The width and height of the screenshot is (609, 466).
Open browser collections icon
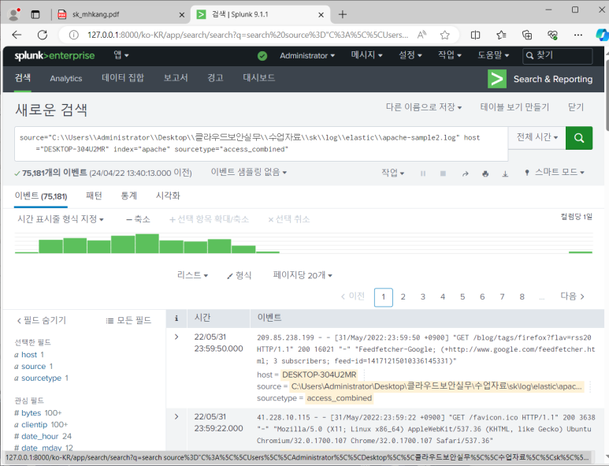click(527, 35)
